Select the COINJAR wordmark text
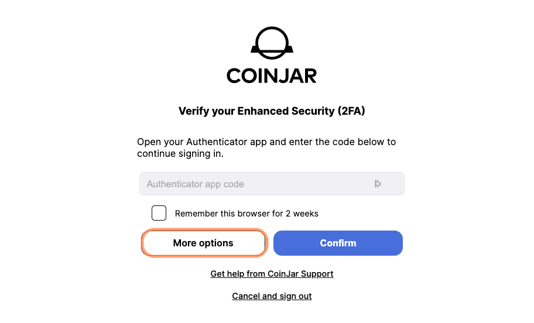 (272, 76)
